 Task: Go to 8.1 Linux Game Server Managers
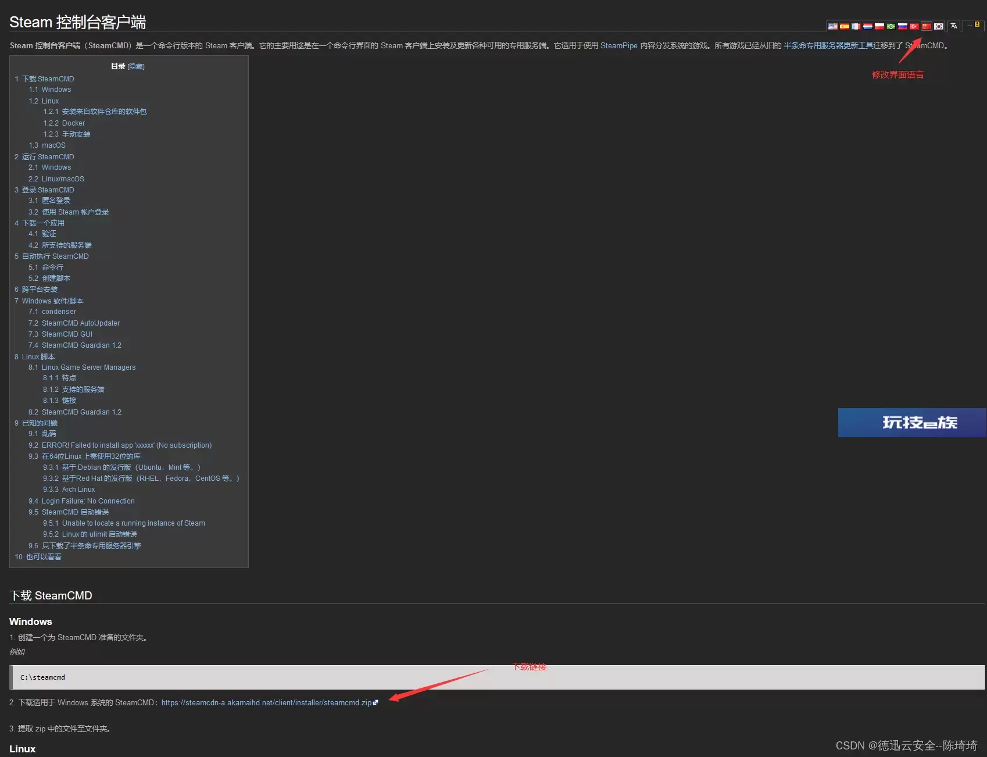tap(82, 367)
